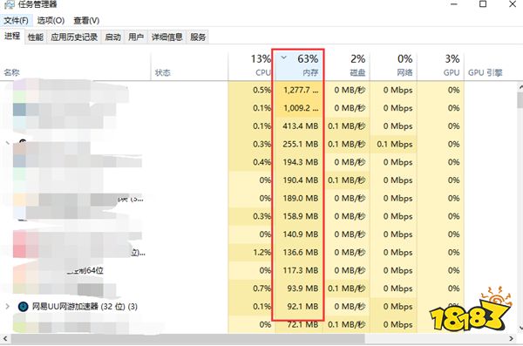Toggle sort arrow in 内存 header
Image resolution: width=523 pixels, height=346 pixels.
pyautogui.click(x=283, y=58)
